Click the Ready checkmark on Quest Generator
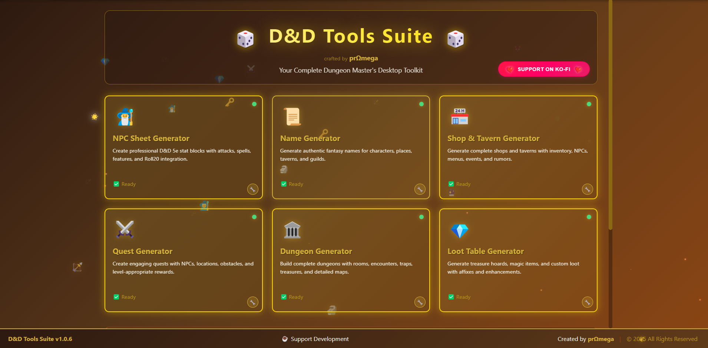 (116, 297)
